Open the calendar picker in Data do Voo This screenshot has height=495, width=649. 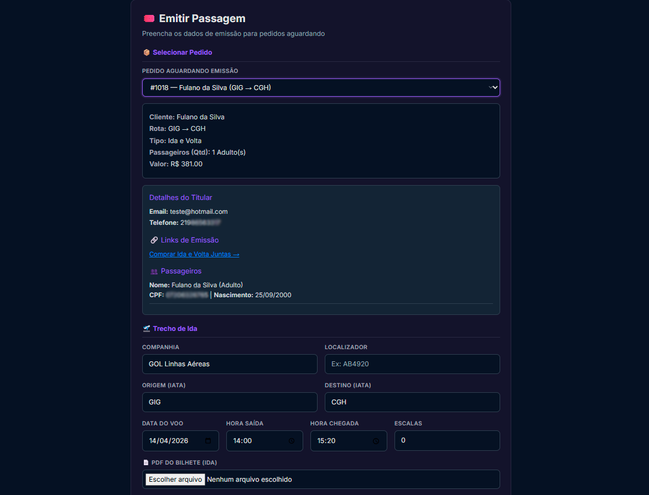208,441
